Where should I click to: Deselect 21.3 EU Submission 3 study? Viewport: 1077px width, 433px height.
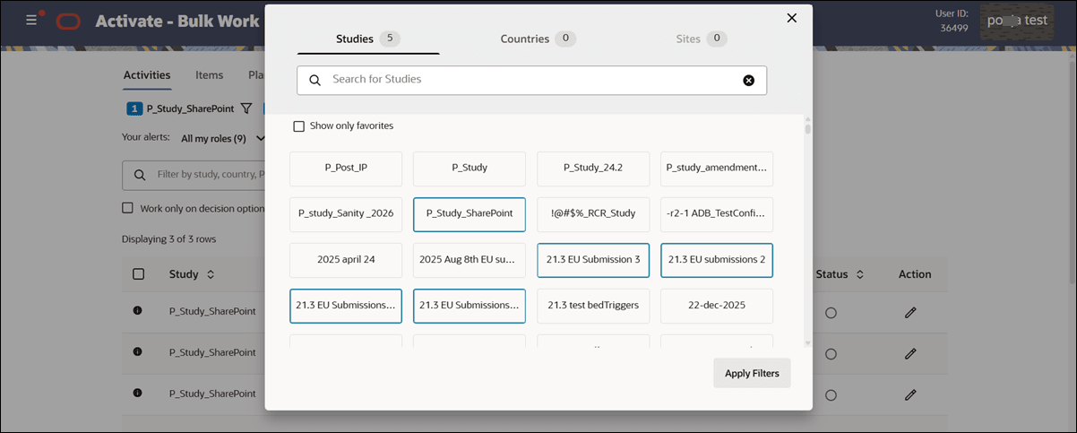pyautogui.click(x=593, y=260)
